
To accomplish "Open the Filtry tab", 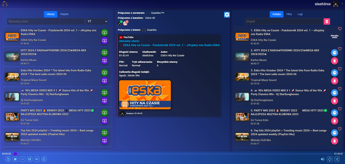I will pos(289,14).
